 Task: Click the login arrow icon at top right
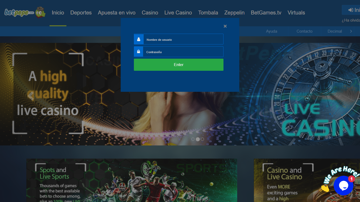(351, 10)
